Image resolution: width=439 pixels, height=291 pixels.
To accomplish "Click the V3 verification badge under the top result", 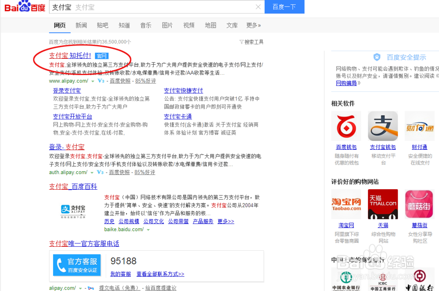I will point(100,81).
